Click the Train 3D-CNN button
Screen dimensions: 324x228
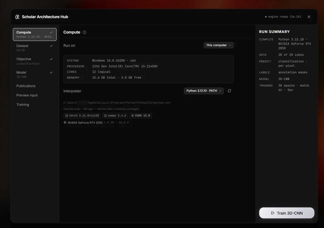tap(287, 213)
